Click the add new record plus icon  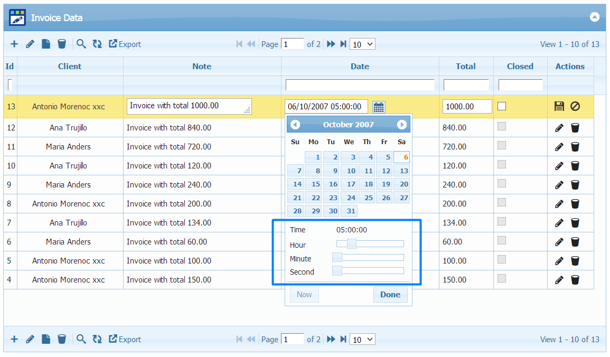click(x=14, y=44)
